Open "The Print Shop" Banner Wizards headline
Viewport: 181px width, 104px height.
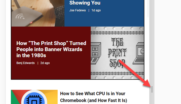[x=51, y=49]
